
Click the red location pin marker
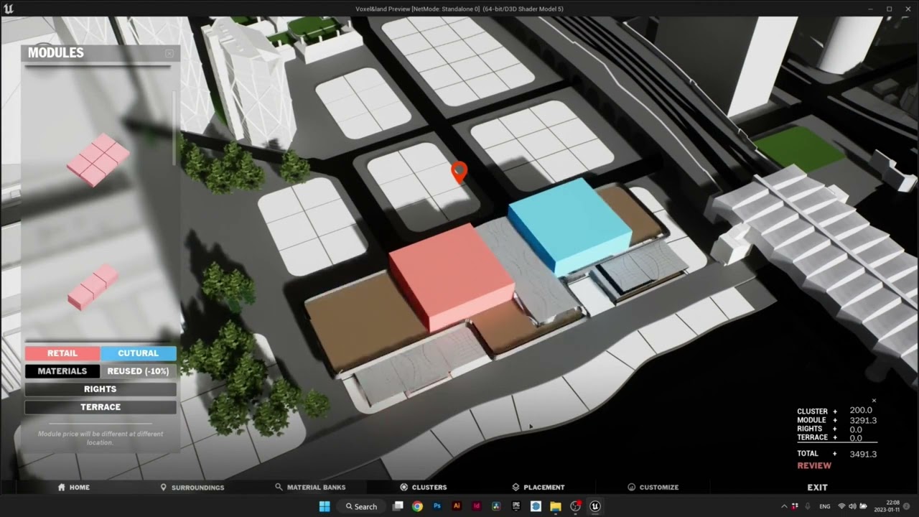(459, 172)
